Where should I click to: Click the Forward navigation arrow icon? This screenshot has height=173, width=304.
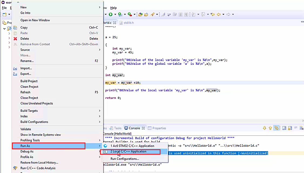[228, 14]
